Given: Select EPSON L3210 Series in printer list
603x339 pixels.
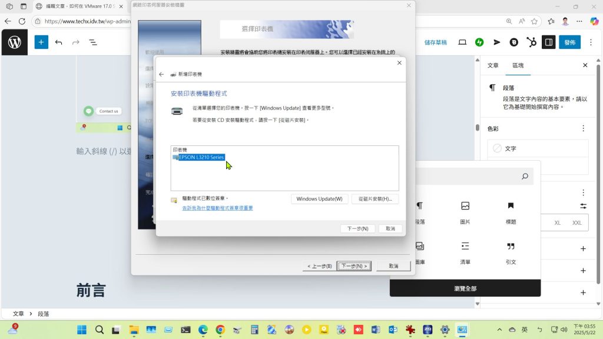Looking at the screenshot, I should click(201, 157).
